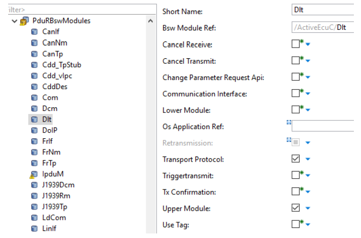Enable the Cancel Receive checkbox
361x238 pixels.
[296, 44]
